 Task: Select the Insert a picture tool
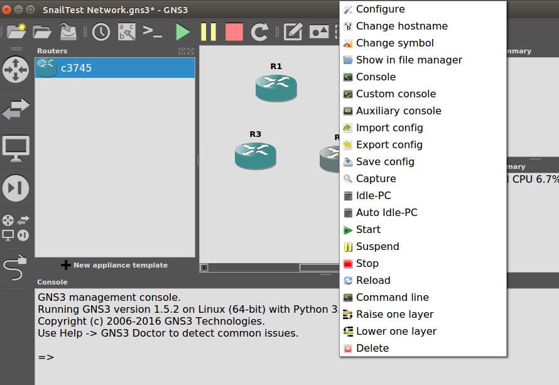pyautogui.click(x=319, y=32)
